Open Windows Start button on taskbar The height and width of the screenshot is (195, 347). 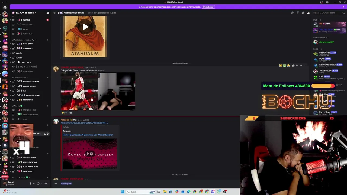point(123,192)
